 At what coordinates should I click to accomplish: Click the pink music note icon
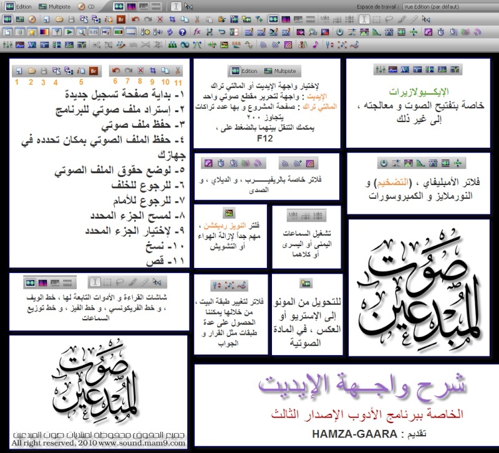[315, 45]
